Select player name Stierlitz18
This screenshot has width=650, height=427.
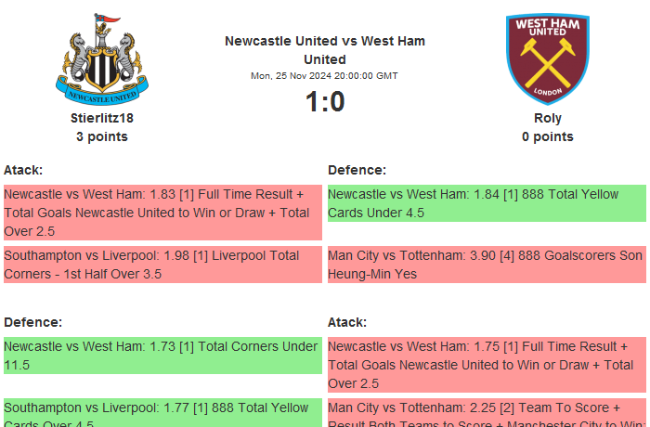102,118
